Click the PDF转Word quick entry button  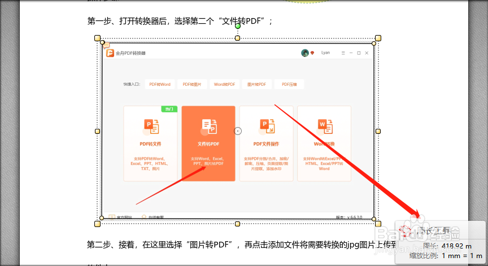[x=160, y=84]
